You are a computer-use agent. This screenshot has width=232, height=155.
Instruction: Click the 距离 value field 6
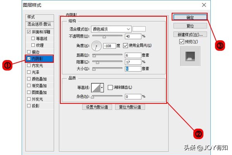(133, 55)
